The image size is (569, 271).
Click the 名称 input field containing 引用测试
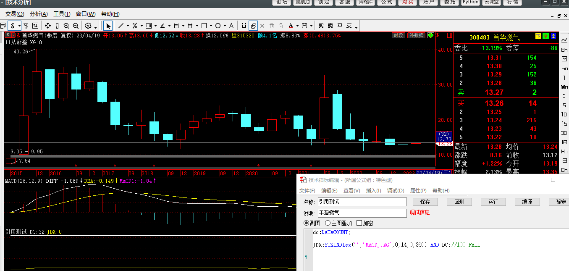tap(362, 202)
